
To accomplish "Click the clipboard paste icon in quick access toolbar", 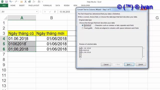I will point(39,1).
